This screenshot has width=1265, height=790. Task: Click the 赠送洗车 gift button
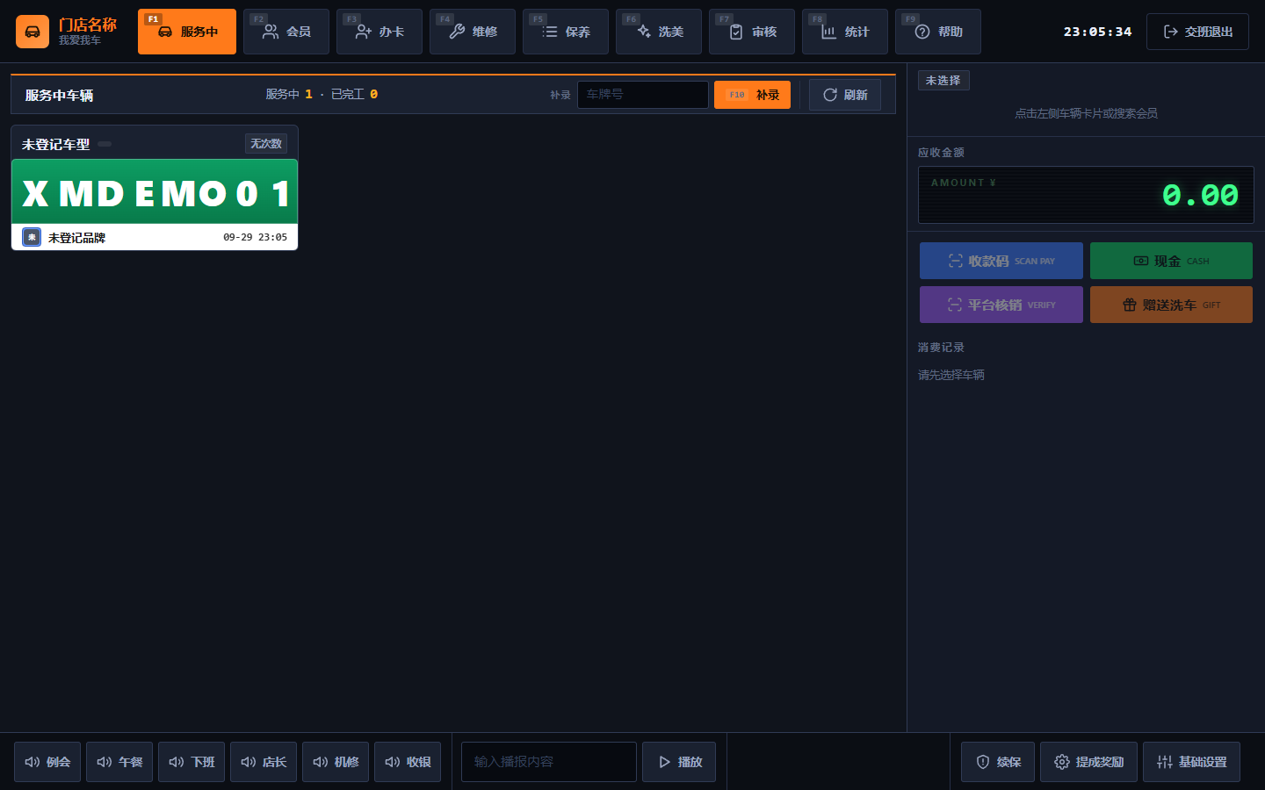[x=1171, y=305]
